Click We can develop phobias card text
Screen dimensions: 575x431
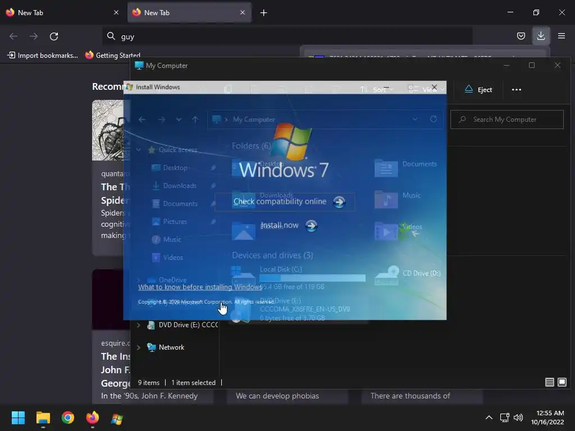277,396
